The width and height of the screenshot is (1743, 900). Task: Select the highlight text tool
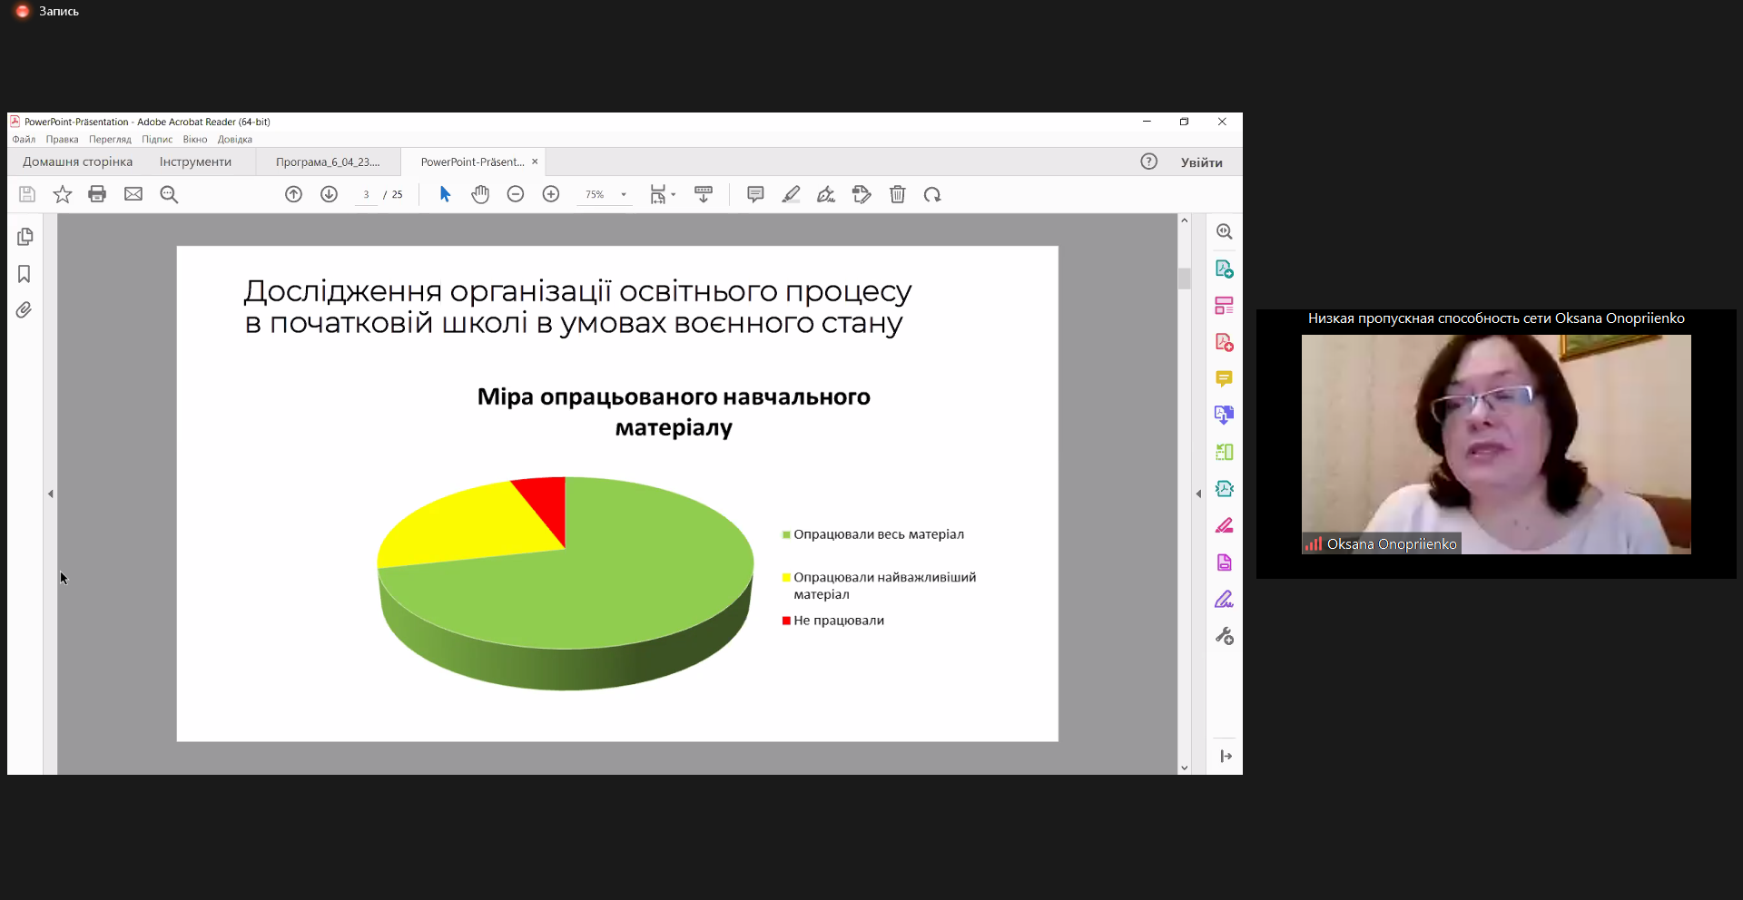pyautogui.click(x=791, y=194)
